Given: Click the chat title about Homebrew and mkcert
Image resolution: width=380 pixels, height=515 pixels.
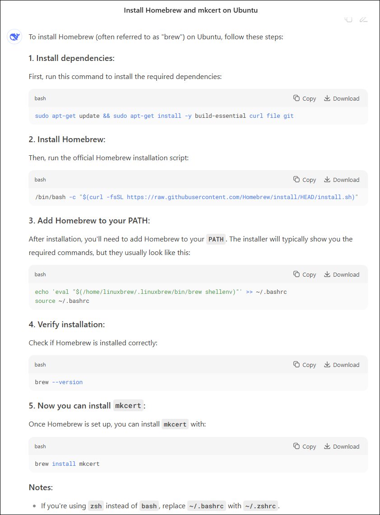Looking at the screenshot, I should (190, 10).
